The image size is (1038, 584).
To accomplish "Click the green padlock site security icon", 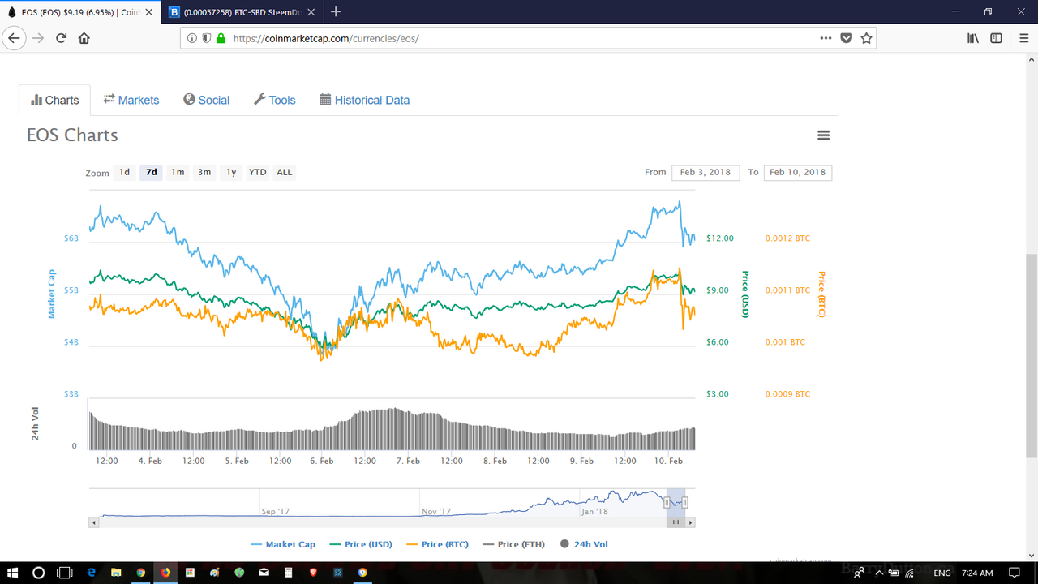I will pos(221,38).
